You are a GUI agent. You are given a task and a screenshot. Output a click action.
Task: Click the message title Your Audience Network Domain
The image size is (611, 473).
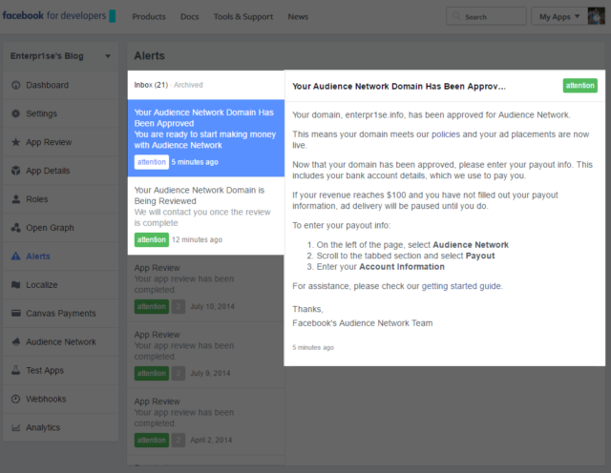point(399,87)
